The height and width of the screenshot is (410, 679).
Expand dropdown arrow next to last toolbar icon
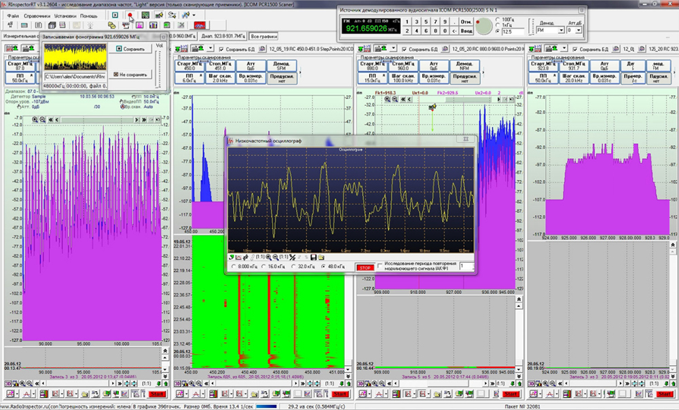(x=194, y=15)
